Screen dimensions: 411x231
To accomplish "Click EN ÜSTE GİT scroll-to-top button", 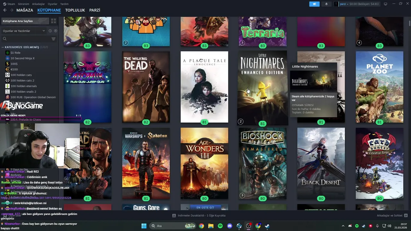I will (205, 208).
